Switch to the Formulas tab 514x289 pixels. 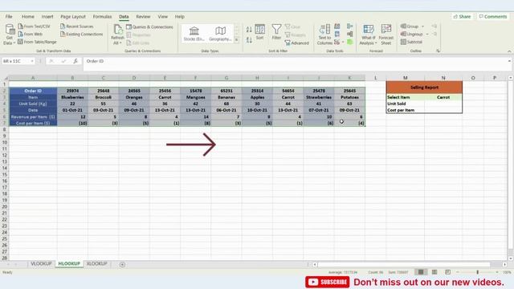[x=102, y=16]
